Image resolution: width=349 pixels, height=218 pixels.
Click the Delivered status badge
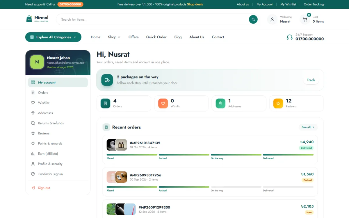tap(306, 148)
